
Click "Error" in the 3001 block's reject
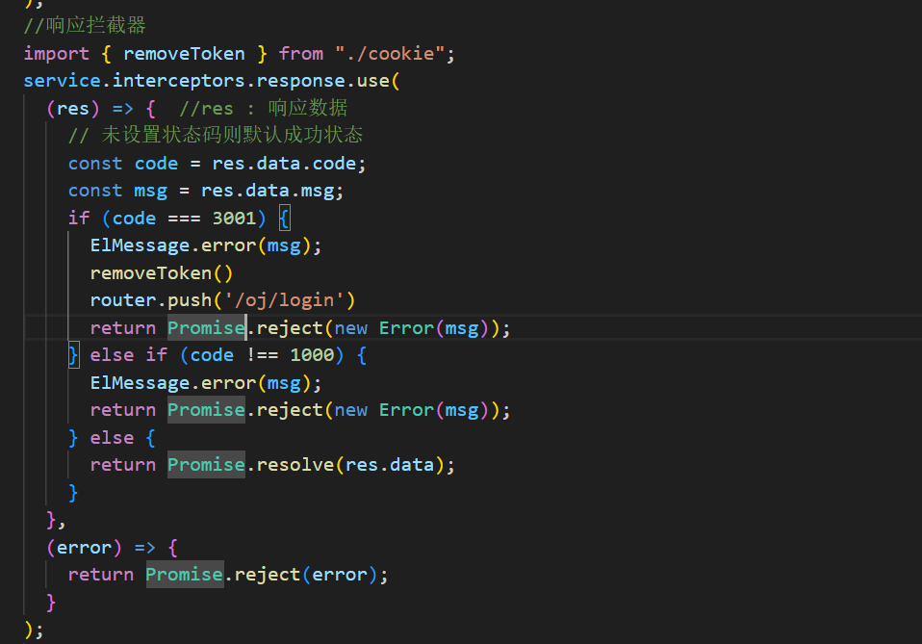pos(406,327)
